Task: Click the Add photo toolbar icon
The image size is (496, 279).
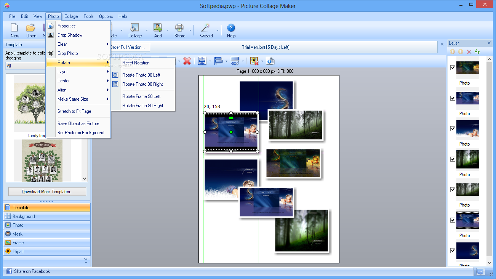Action: pyautogui.click(x=158, y=28)
